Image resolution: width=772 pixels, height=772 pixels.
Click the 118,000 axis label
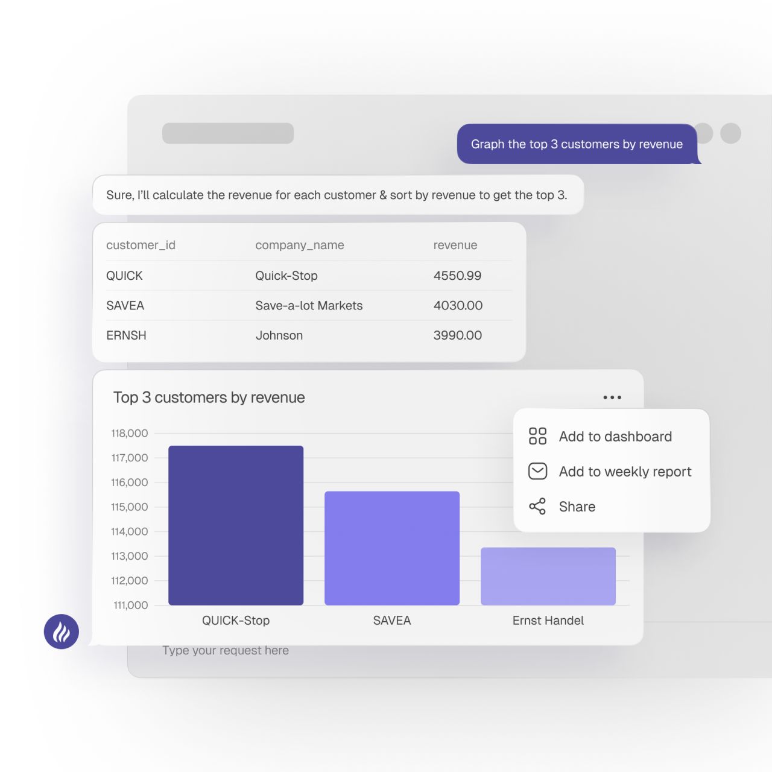pos(129,434)
